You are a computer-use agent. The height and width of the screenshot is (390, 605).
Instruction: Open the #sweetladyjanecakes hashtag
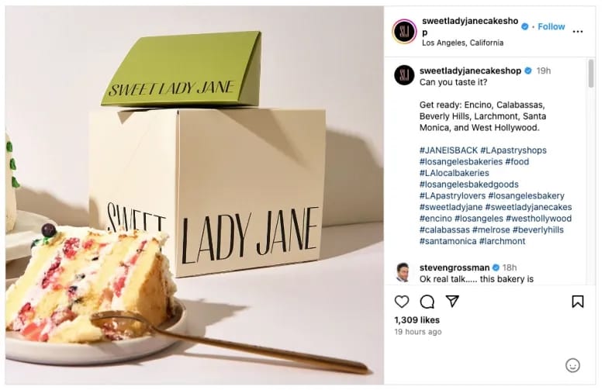pos(528,207)
